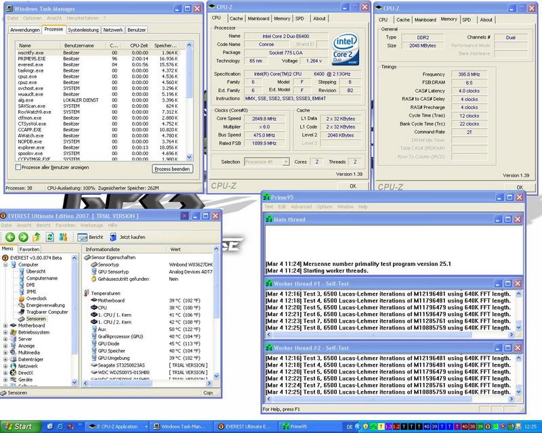Click the GPU Diode sensor icon
The width and height of the screenshot is (542, 433).
(x=94, y=344)
